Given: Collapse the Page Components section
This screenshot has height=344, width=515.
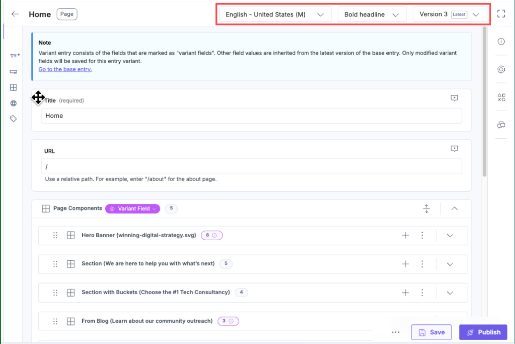Looking at the screenshot, I should click(454, 209).
